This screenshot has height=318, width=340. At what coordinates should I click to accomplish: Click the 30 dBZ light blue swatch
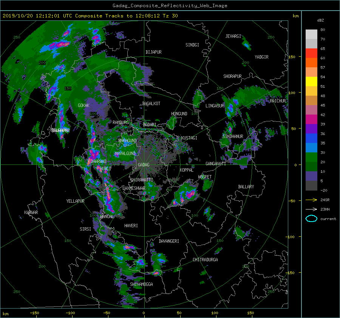coord(311,147)
